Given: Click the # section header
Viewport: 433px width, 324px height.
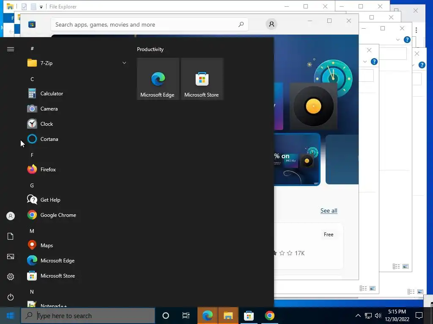Looking at the screenshot, I should click(32, 49).
